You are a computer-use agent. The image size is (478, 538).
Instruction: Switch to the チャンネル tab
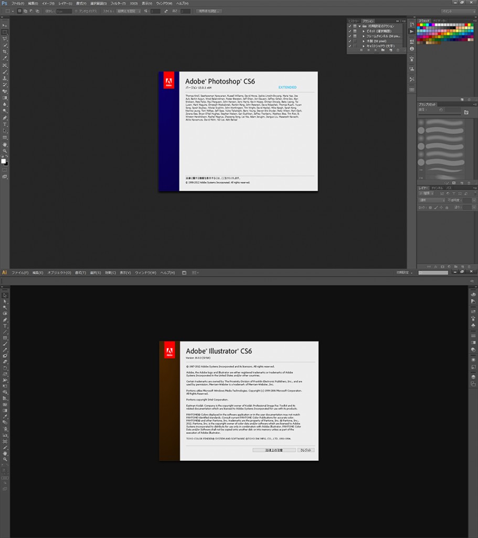pos(437,188)
